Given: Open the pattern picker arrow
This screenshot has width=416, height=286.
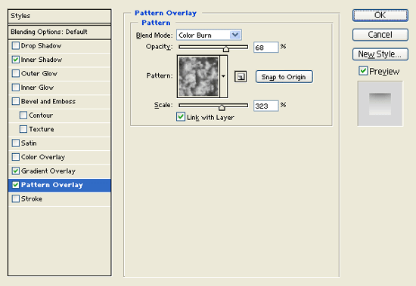Looking at the screenshot, I should [x=223, y=76].
